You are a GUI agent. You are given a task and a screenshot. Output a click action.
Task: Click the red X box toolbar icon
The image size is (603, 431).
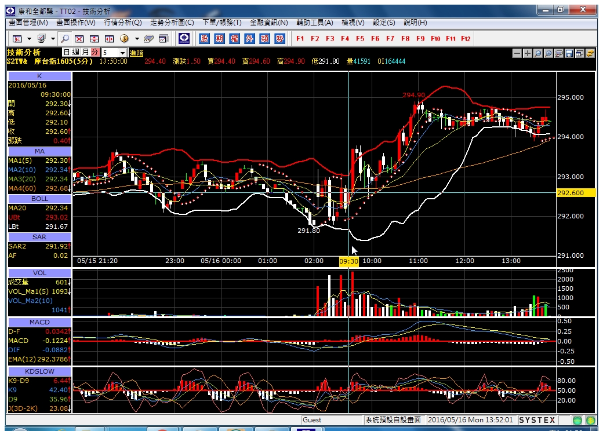79,39
